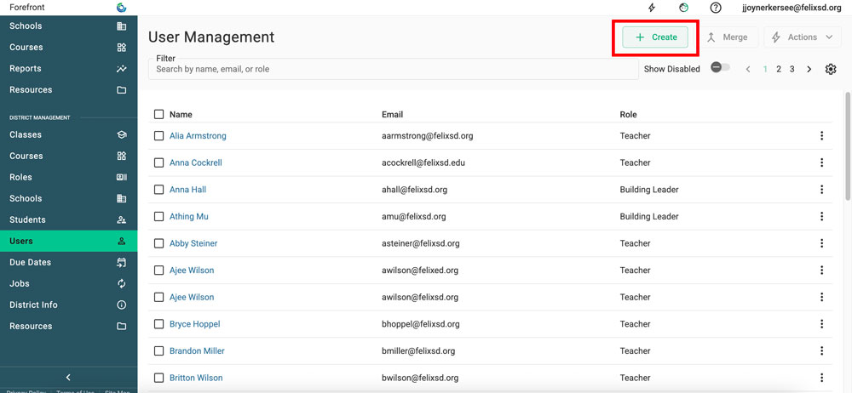Tick the checkbox for Bryce Hoppel
Image resolution: width=852 pixels, height=393 pixels.
click(158, 324)
